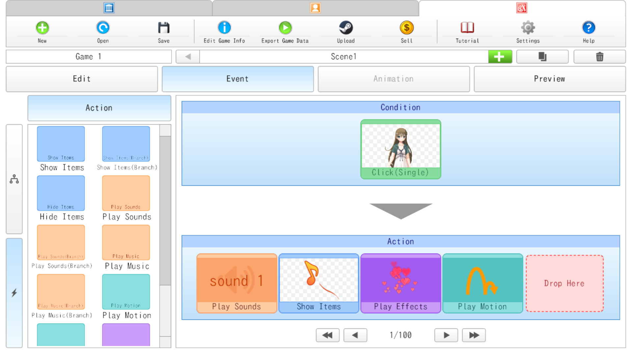Viewport: 632px width, 355px height.
Task: Open the Settings panel
Action: pos(528,31)
